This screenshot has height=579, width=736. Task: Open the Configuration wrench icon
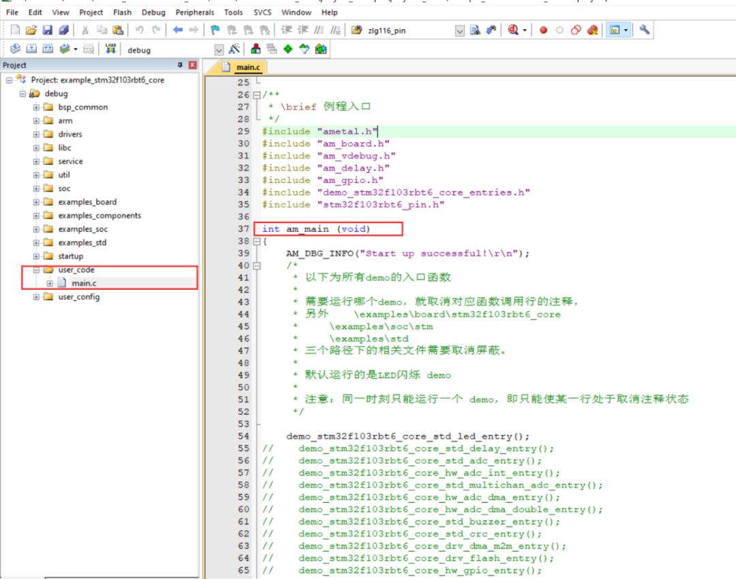(x=645, y=30)
